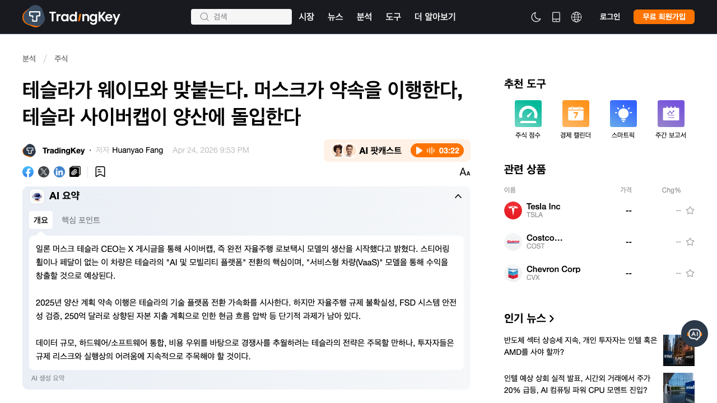Open the 뉴스 menu
Screen dimensions: 717x403
(336, 17)
